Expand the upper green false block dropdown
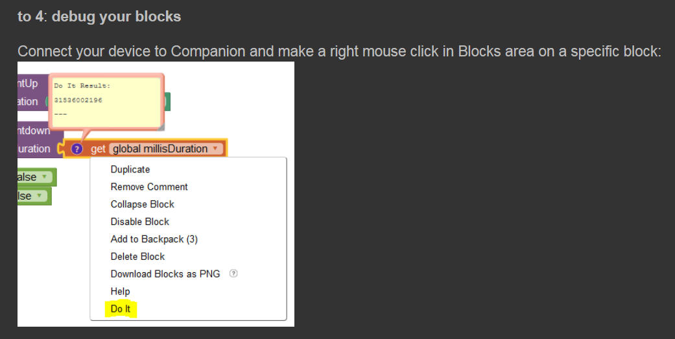 (x=45, y=177)
